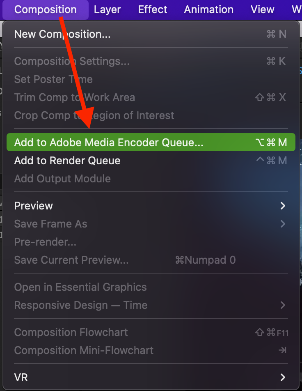Select Composition Settings... option
The width and height of the screenshot is (302, 391).
coord(72,61)
